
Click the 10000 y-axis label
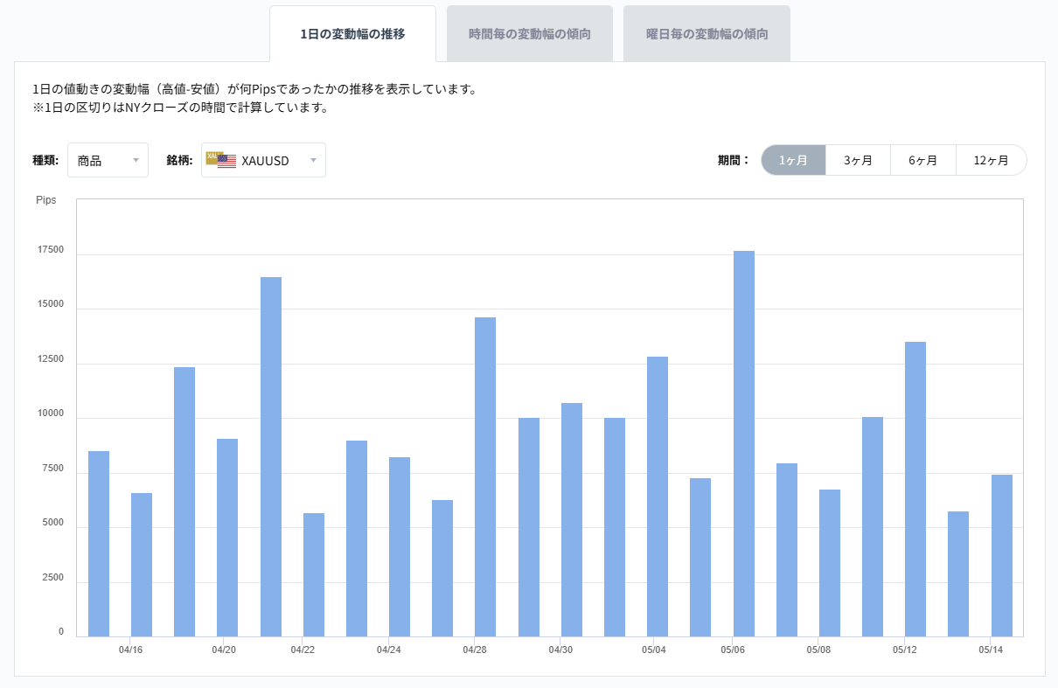click(x=51, y=413)
